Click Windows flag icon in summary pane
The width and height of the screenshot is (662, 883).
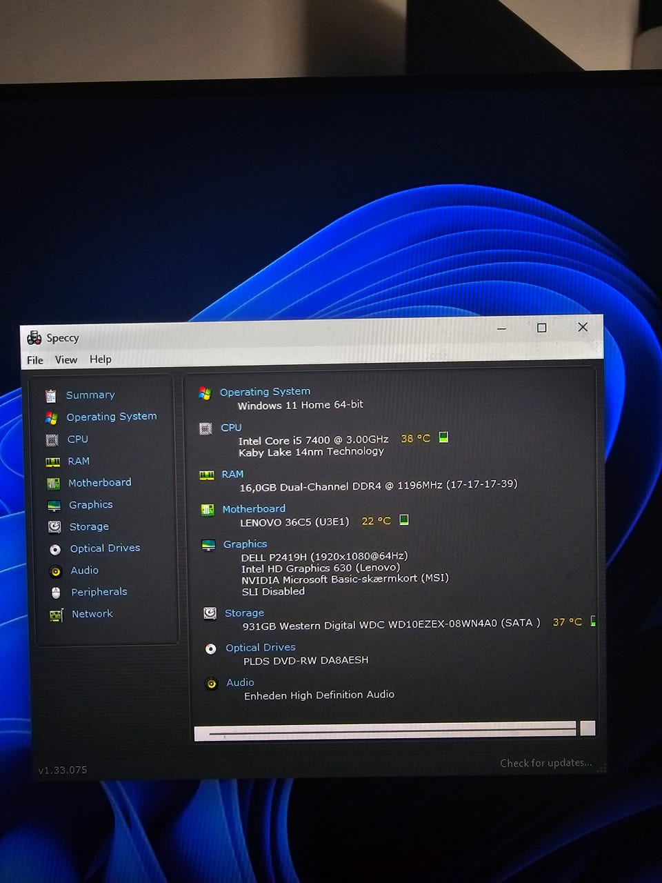[x=205, y=393]
